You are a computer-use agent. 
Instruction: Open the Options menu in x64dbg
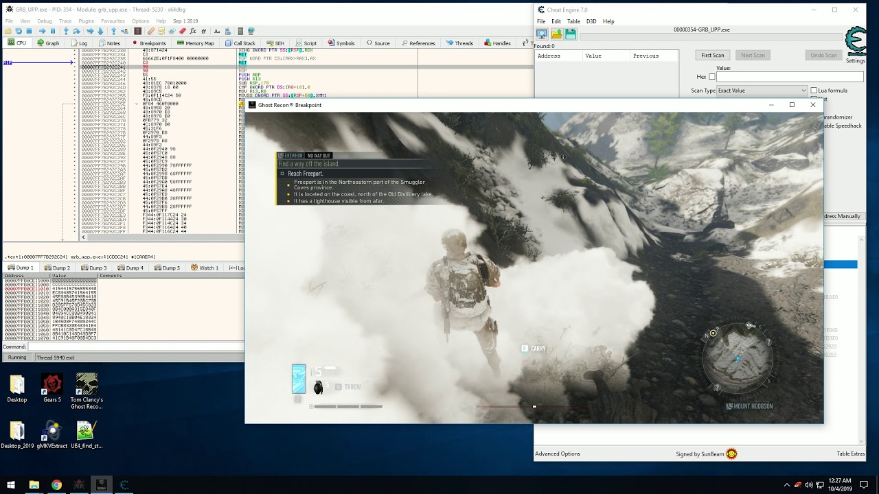click(x=140, y=21)
